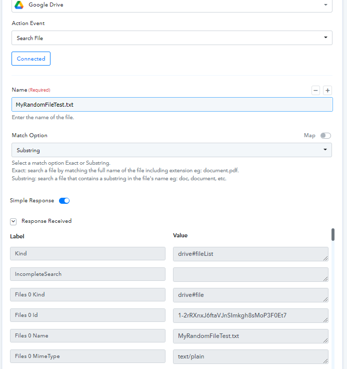Focus the Name field with MyRandomFileTest.txt
This screenshot has height=369, width=347.
pyautogui.click(x=172, y=105)
